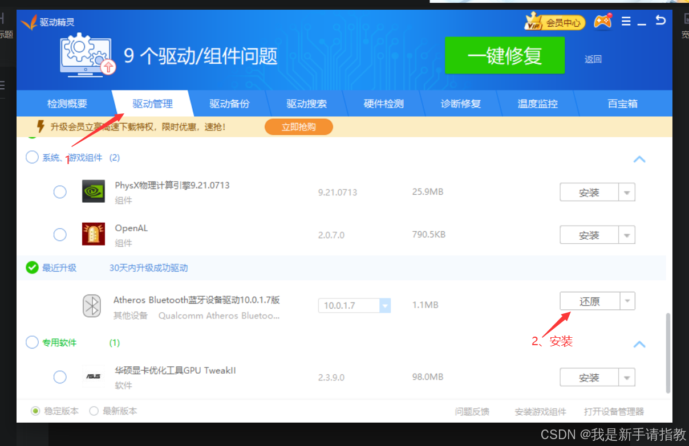Click the Bluetooth driver size 1.1MB
689x446 pixels.
[425, 305]
